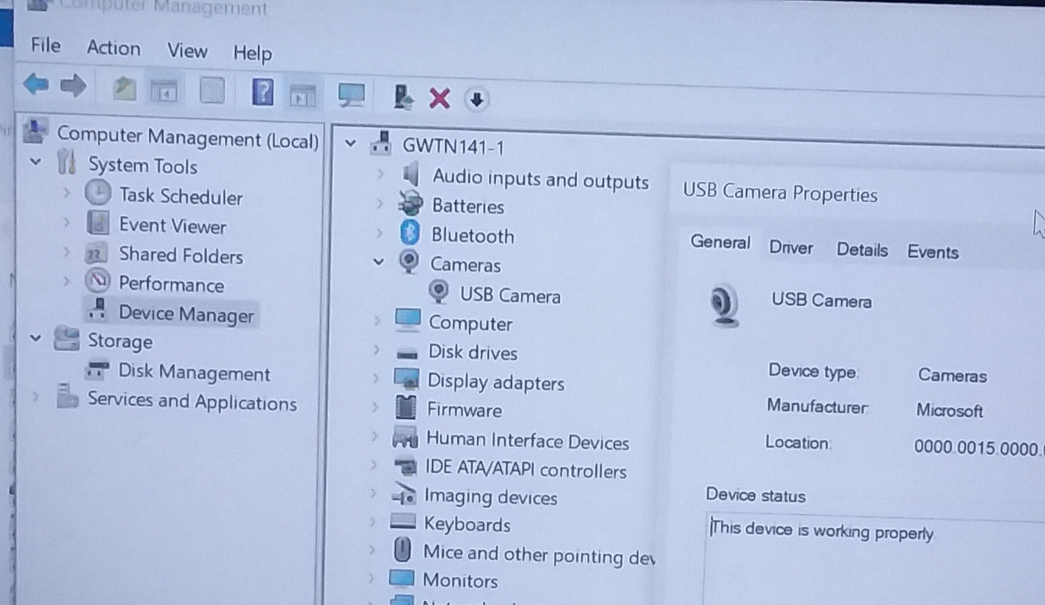Expand the Disk drives category
This screenshot has height=605, width=1045.
pyautogui.click(x=376, y=350)
